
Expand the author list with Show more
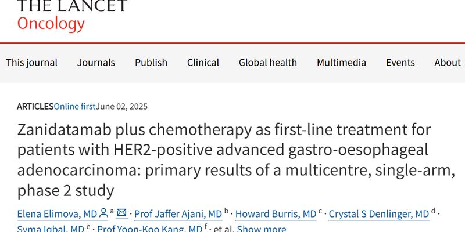point(262,229)
